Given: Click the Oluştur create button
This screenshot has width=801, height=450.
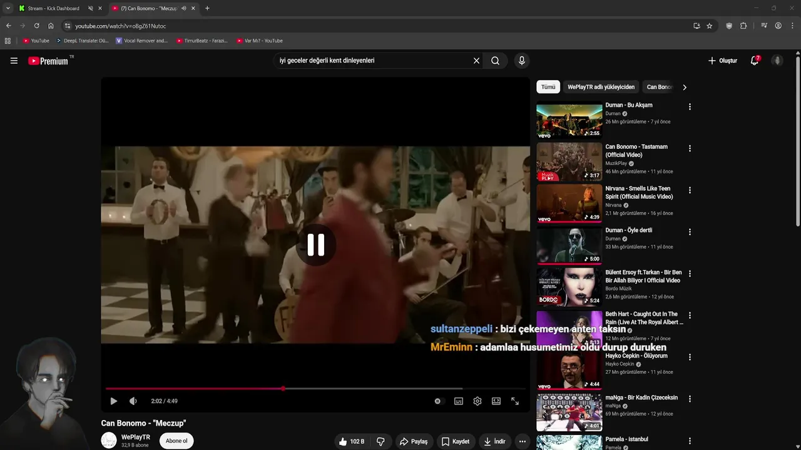Looking at the screenshot, I should pyautogui.click(x=723, y=61).
